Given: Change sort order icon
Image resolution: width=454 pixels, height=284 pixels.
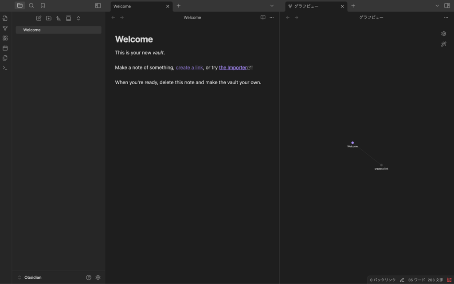Looking at the screenshot, I should coord(59,18).
